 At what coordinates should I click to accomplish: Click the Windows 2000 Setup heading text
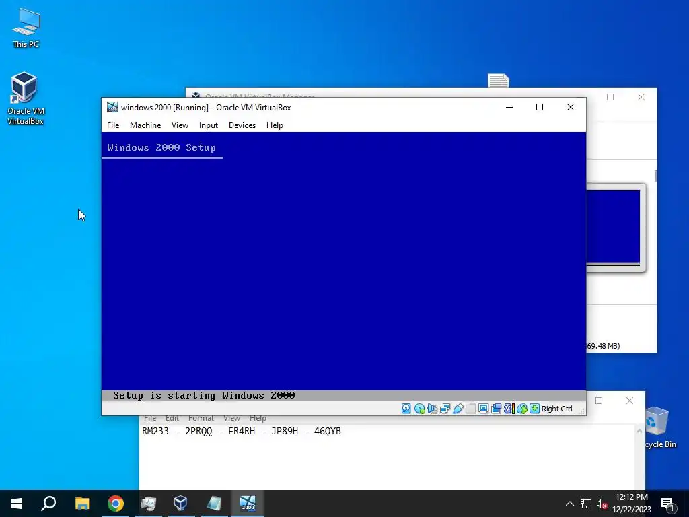tap(161, 147)
